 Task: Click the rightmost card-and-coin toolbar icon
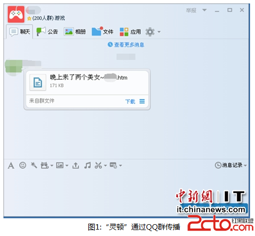113,165
